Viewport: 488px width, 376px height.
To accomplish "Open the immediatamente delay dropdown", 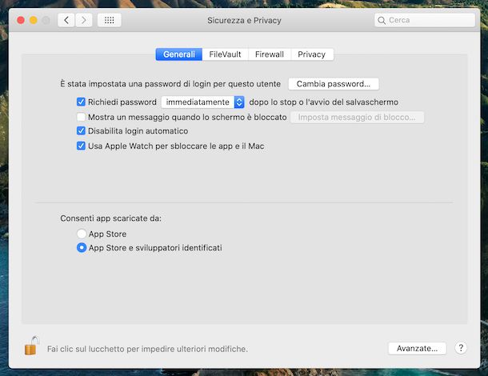I will pyautogui.click(x=202, y=102).
